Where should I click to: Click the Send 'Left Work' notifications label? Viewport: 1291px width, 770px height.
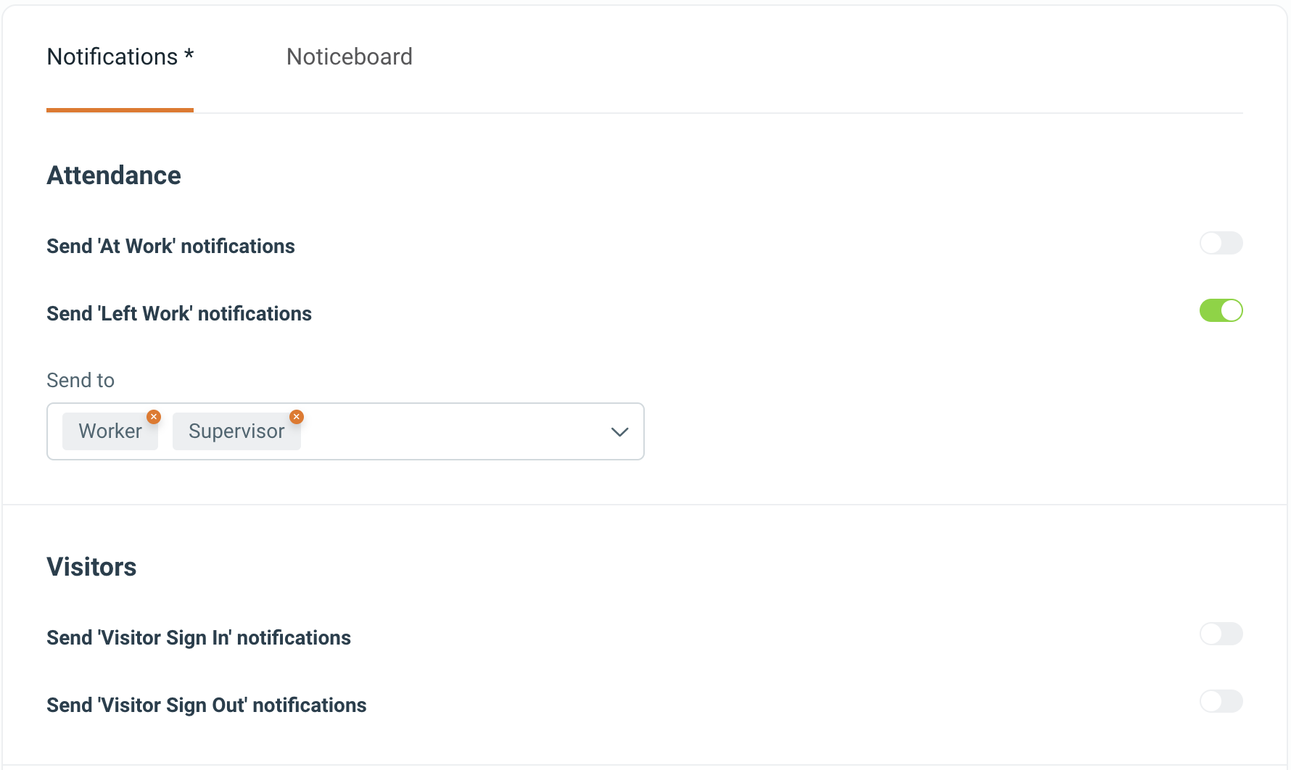(179, 314)
